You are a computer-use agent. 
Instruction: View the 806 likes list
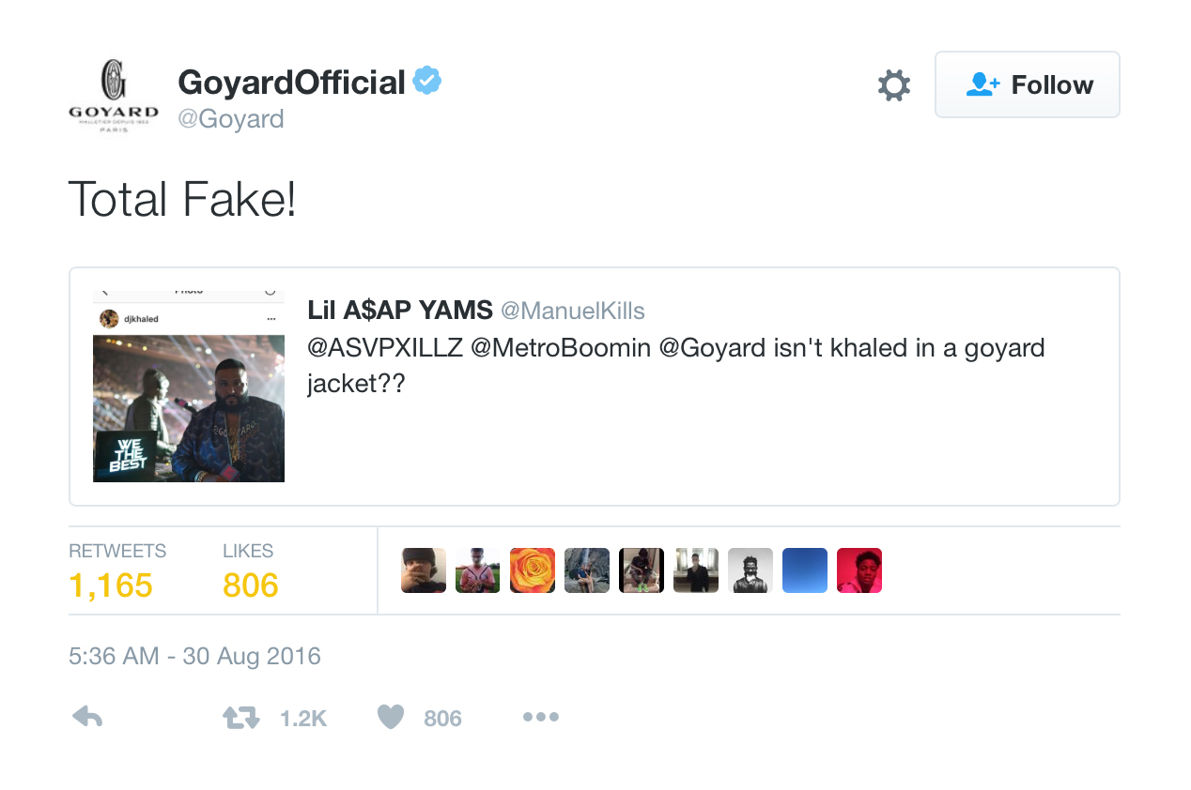coord(251,585)
